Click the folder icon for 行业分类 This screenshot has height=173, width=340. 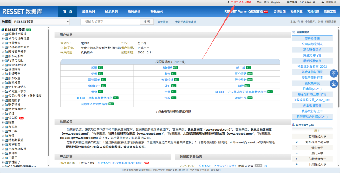(x=6, y=43)
